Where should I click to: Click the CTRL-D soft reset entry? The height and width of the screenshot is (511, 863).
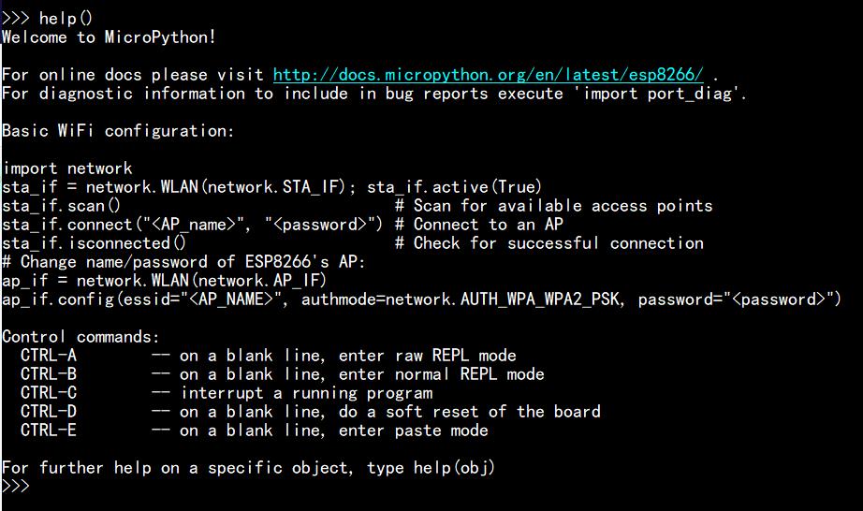(x=310, y=412)
